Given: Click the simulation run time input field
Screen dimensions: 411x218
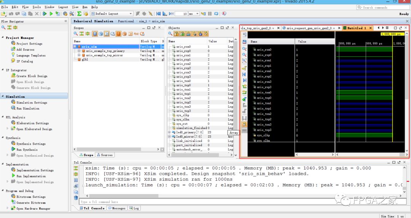Looking at the screenshot, I should (181, 14).
